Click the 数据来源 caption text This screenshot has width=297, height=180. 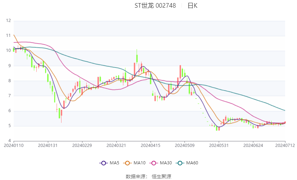137,177
